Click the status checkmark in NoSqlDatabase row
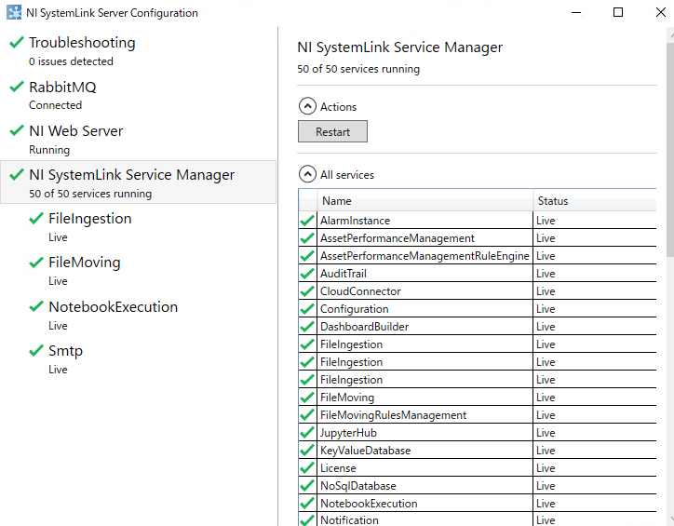This screenshot has height=526, width=674. 307,486
